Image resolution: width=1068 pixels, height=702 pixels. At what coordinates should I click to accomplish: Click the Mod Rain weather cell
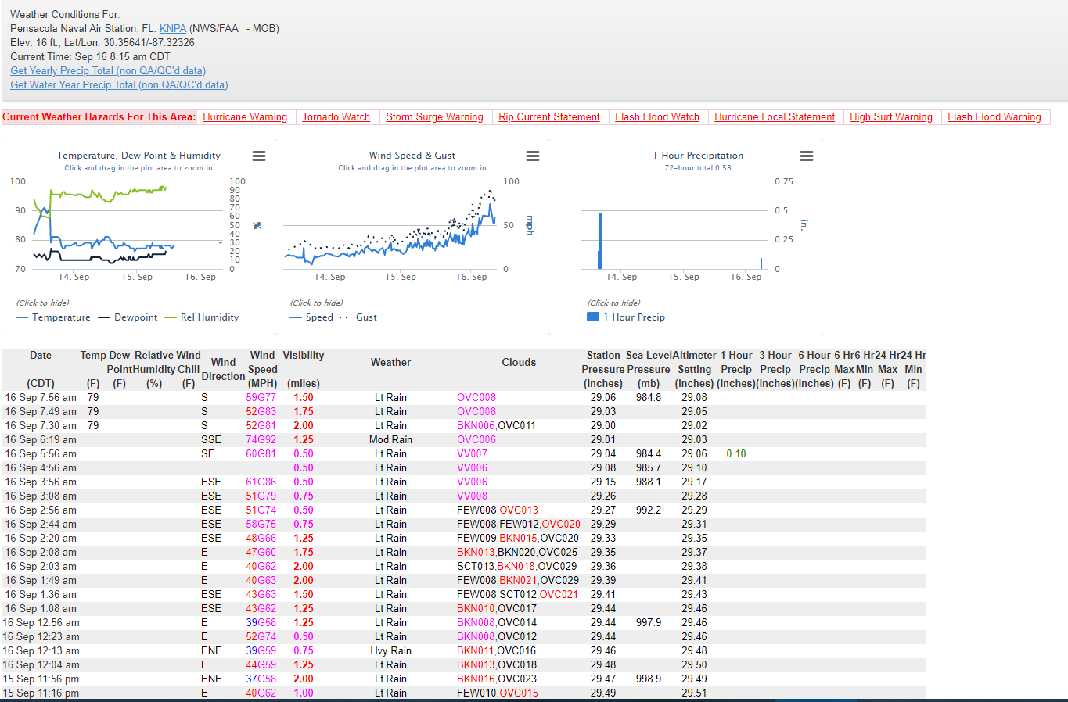pos(390,439)
